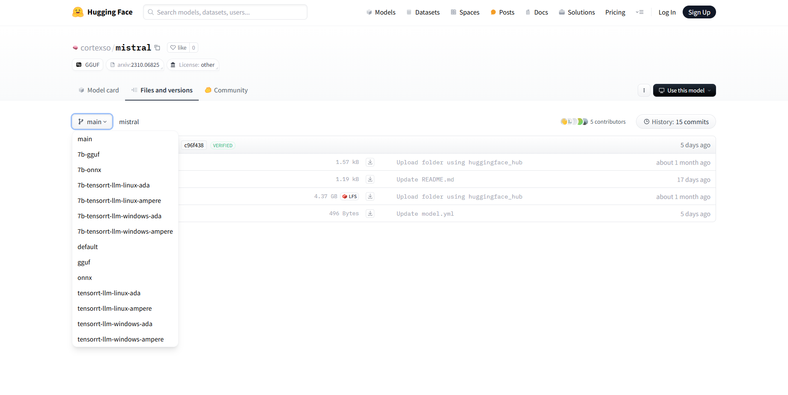This screenshot has height=395, width=788.
Task: Select the 7b-gguf branch
Action: tap(125, 154)
